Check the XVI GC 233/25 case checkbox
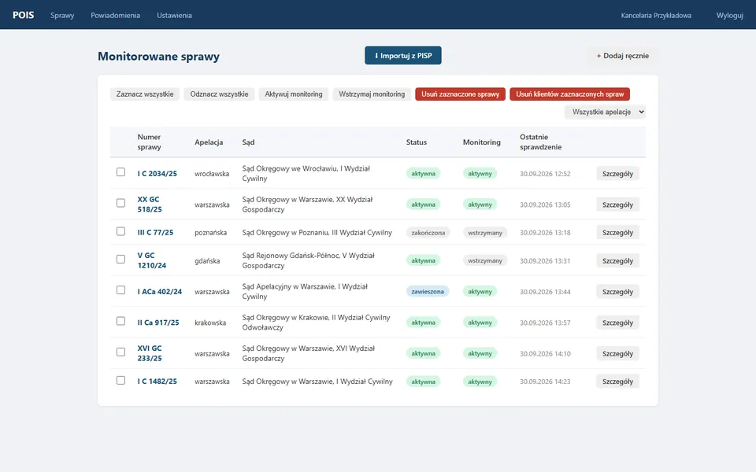The width and height of the screenshot is (756, 472). 120,352
